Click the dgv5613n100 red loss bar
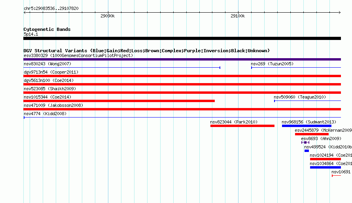352x203 pixels. (182, 84)
